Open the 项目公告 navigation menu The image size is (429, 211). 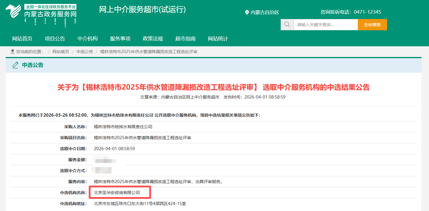[x=55, y=39]
